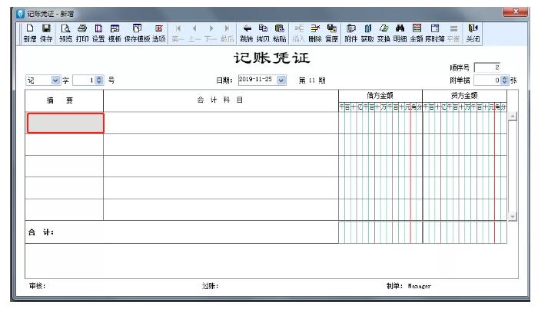Click the 借方金额 column header

380,96
